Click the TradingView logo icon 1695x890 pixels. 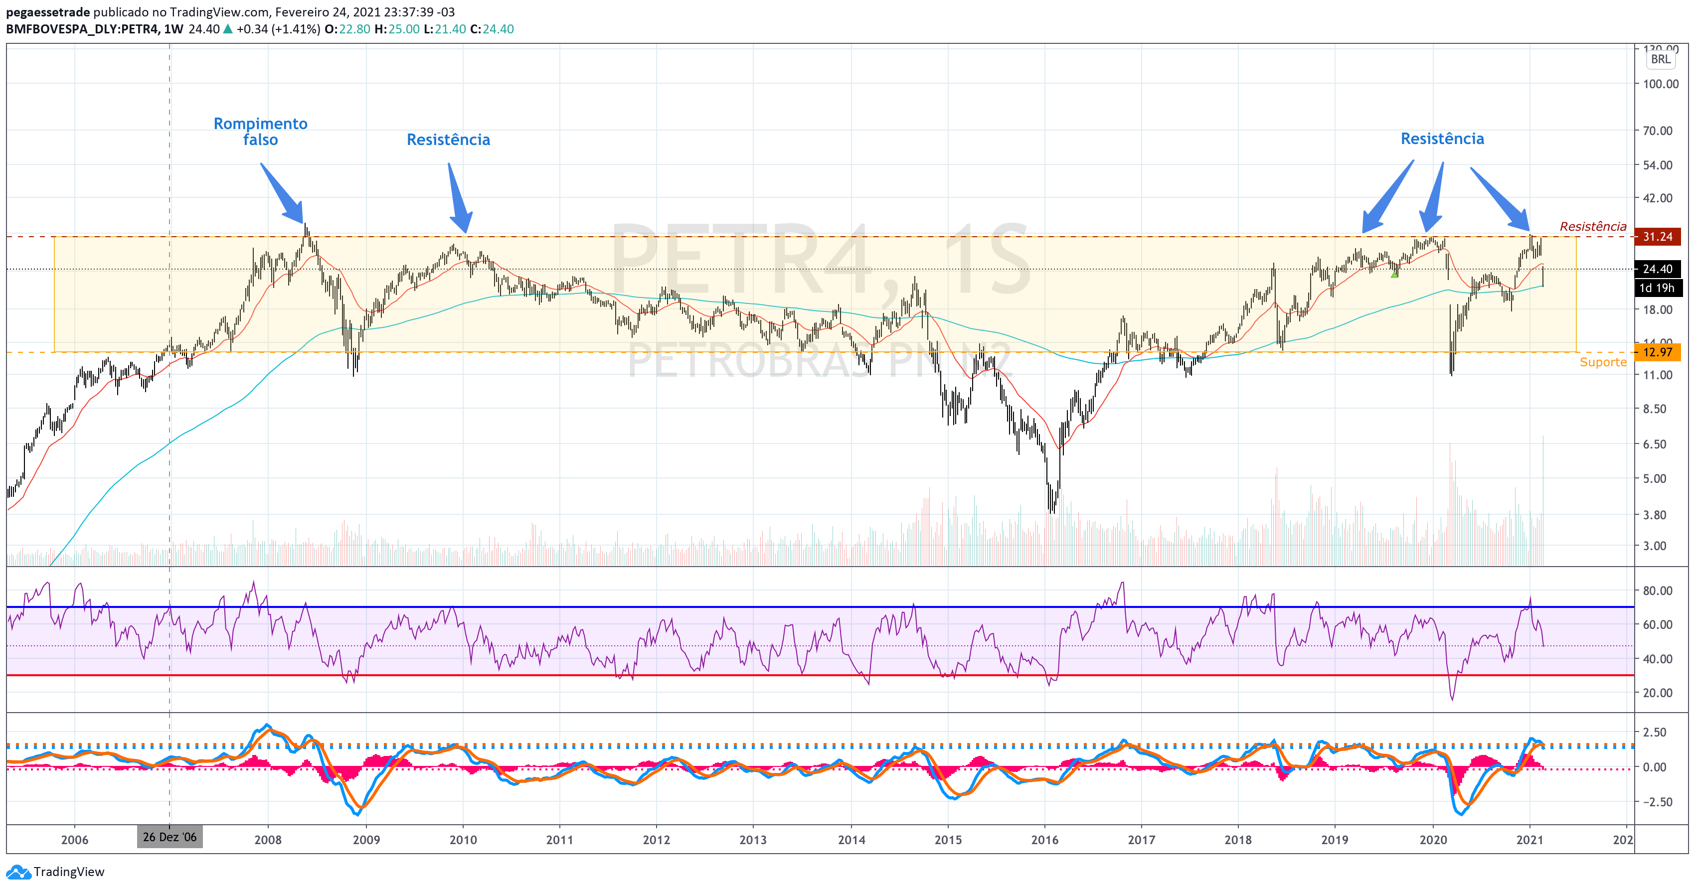click(x=18, y=872)
